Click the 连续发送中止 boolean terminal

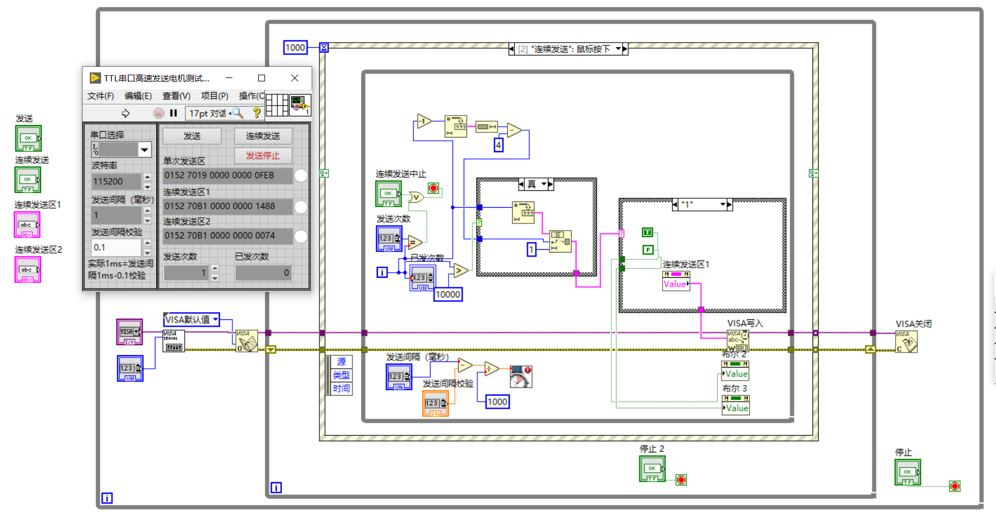tap(389, 194)
